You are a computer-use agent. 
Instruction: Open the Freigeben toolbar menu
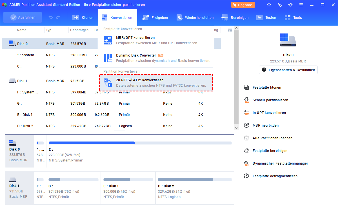155,17
